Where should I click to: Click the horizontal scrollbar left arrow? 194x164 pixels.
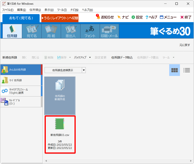click(46, 161)
